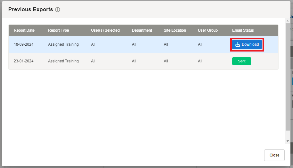This screenshot has width=293, height=168.
Task: Click the scrollbar down arrow
Action: [288, 141]
